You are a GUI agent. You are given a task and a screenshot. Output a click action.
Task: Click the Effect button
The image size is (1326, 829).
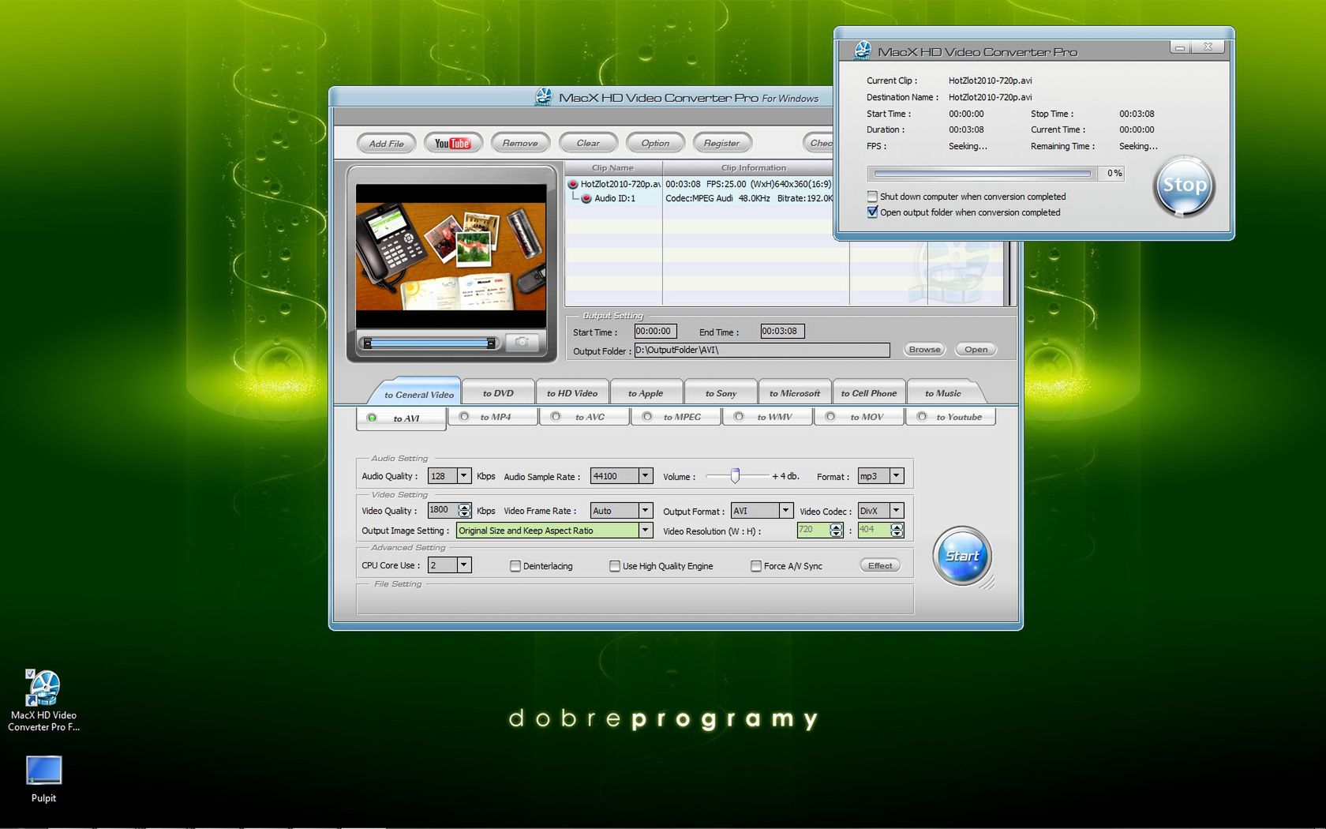tap(880, 565)
